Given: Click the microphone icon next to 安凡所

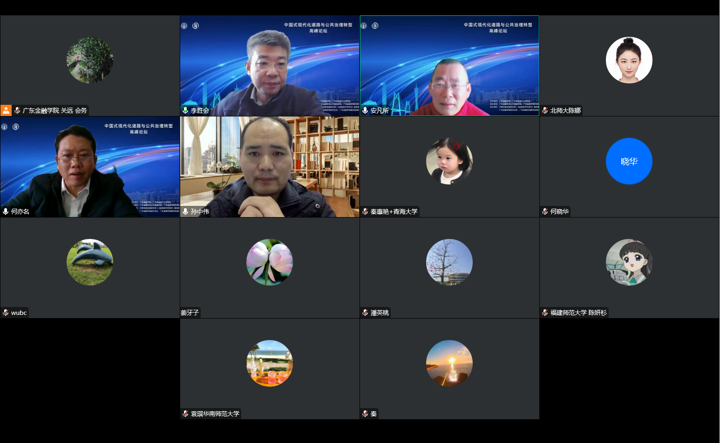Looking at the screenshot, I should point(365,110).
